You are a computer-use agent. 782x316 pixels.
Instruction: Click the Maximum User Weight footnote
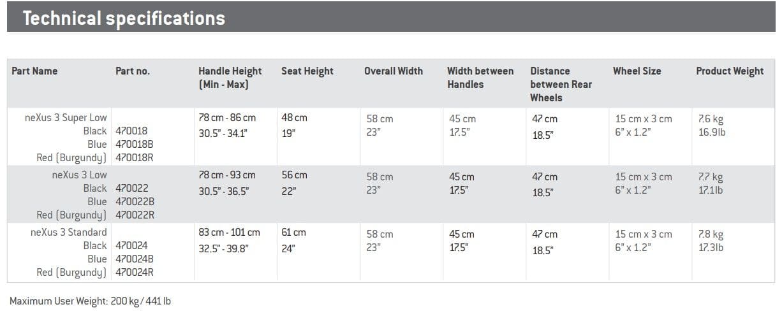(x=90, y=301)
